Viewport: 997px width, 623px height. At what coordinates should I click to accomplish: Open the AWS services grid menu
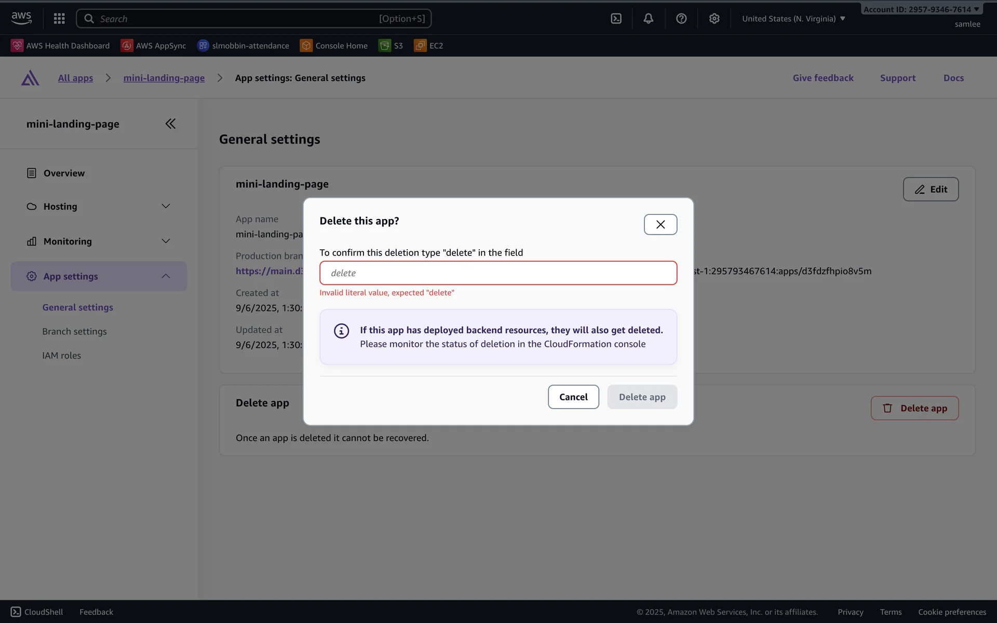59,19
